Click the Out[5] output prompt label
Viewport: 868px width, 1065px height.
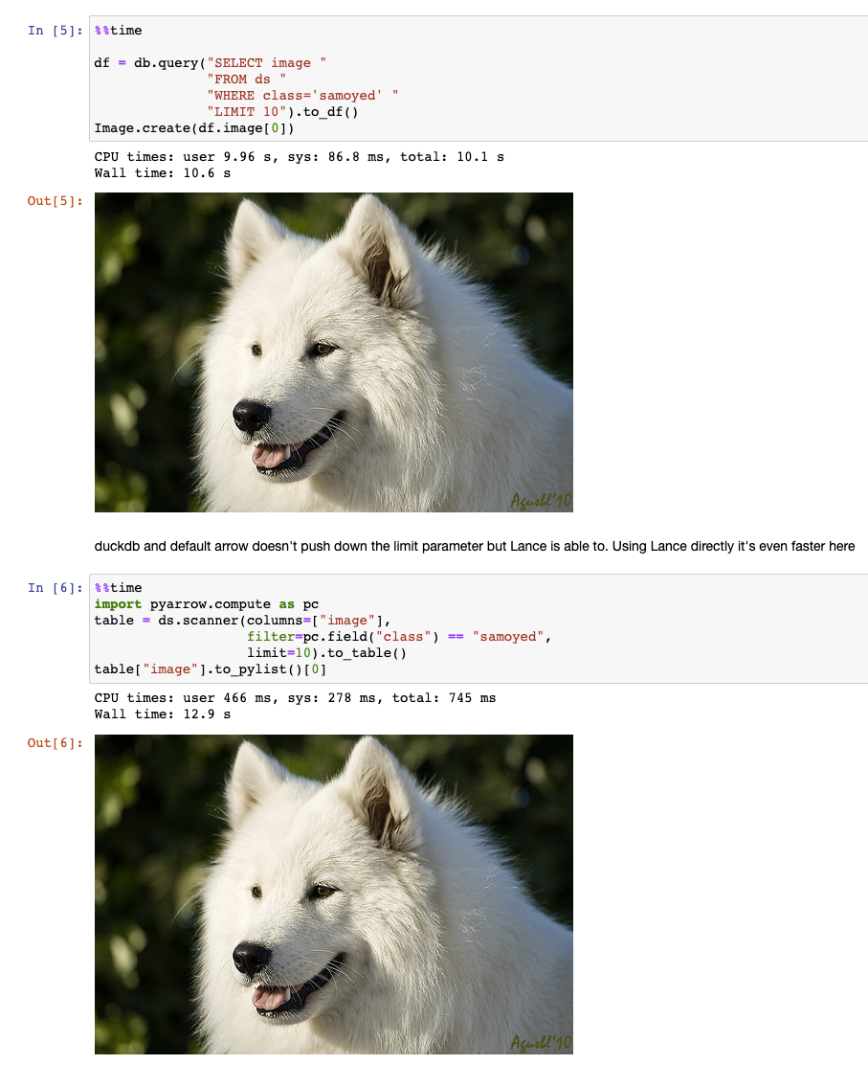point(55,201)
